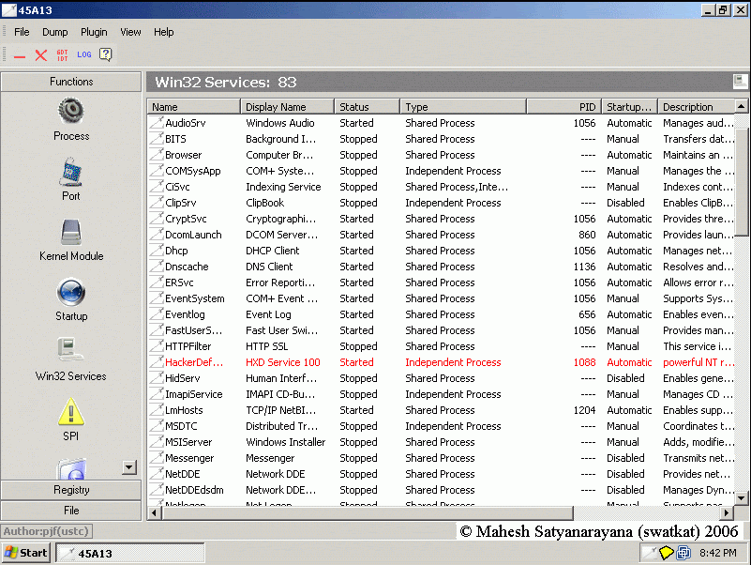Sort by the Description column header
751x565 pixels.
696,106
